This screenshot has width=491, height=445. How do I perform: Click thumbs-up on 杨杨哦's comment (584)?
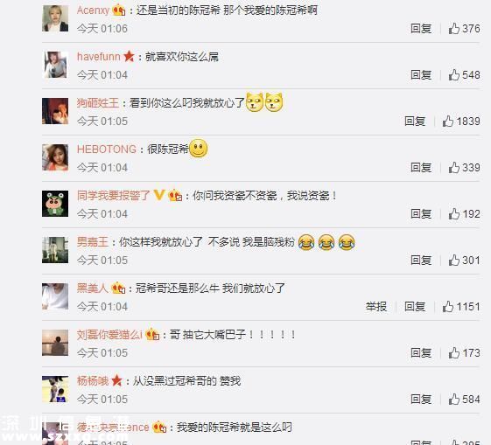click(453, 399)
